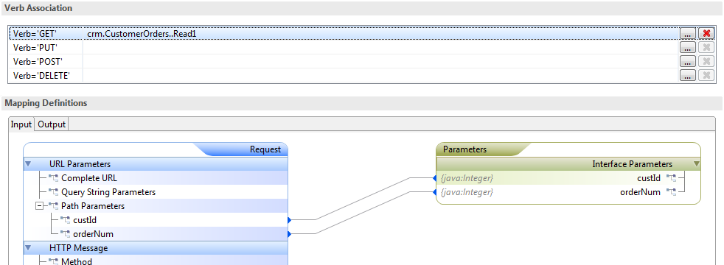Viewport: 724px width, 265px height.
Task: Collapse the HTTP Message section
Action: coord(28,248)
